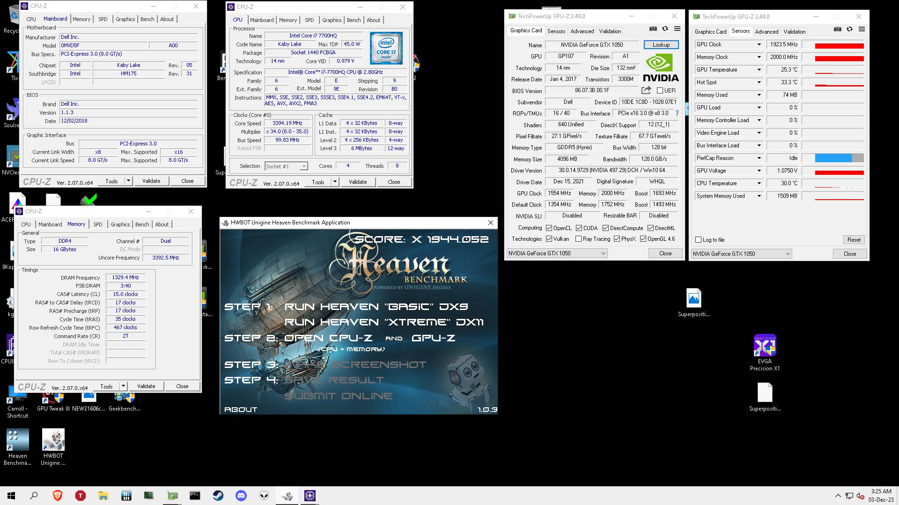Click the Bus Interface question mark icon
Image resolution: width=899 pixels, height=505 pixels.
coord(677,113)
